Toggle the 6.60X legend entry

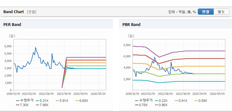coord(82,101)
